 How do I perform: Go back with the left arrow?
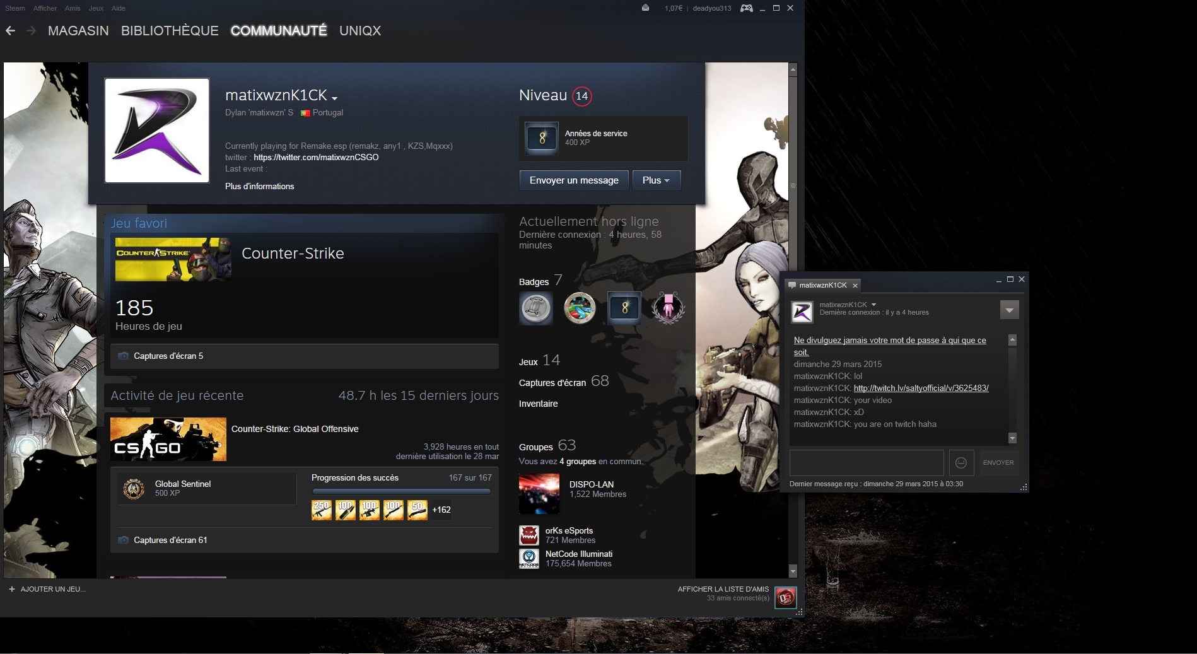pos(10,30)
